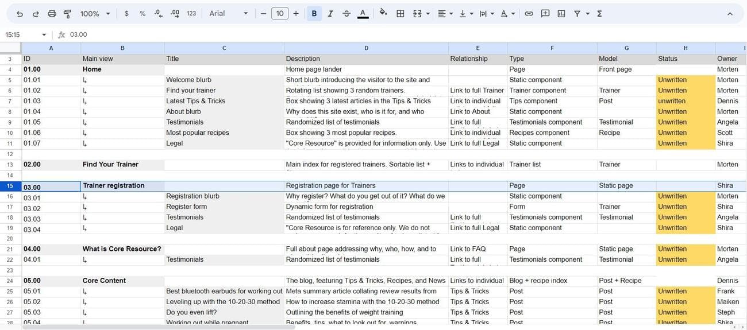
Task: Click the Undo arrow icon
Action: click(20, 13)
